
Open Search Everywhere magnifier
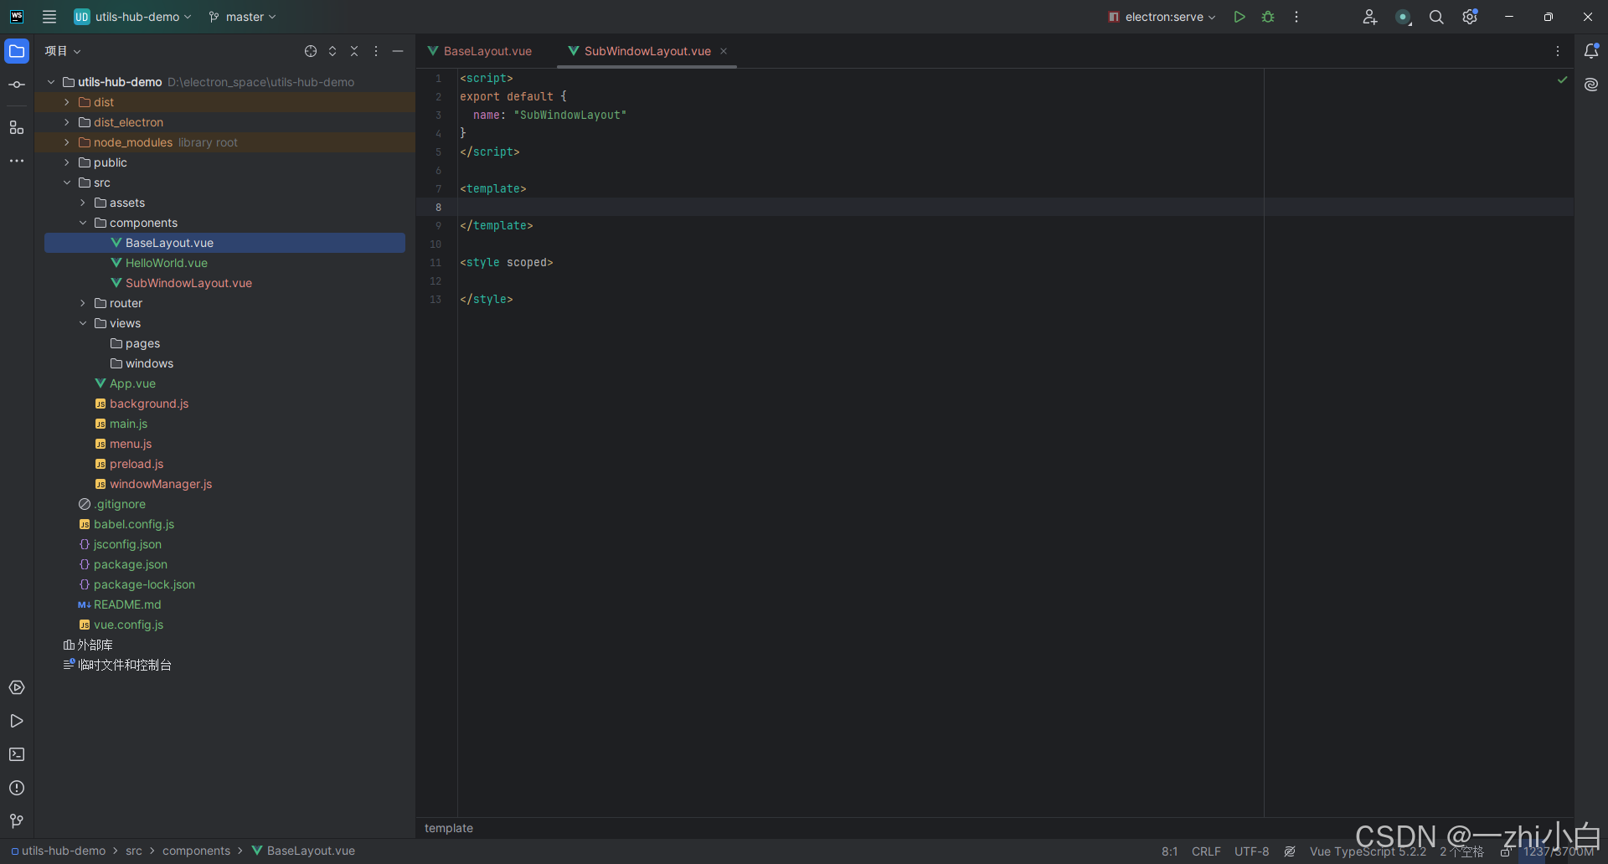1436,17
